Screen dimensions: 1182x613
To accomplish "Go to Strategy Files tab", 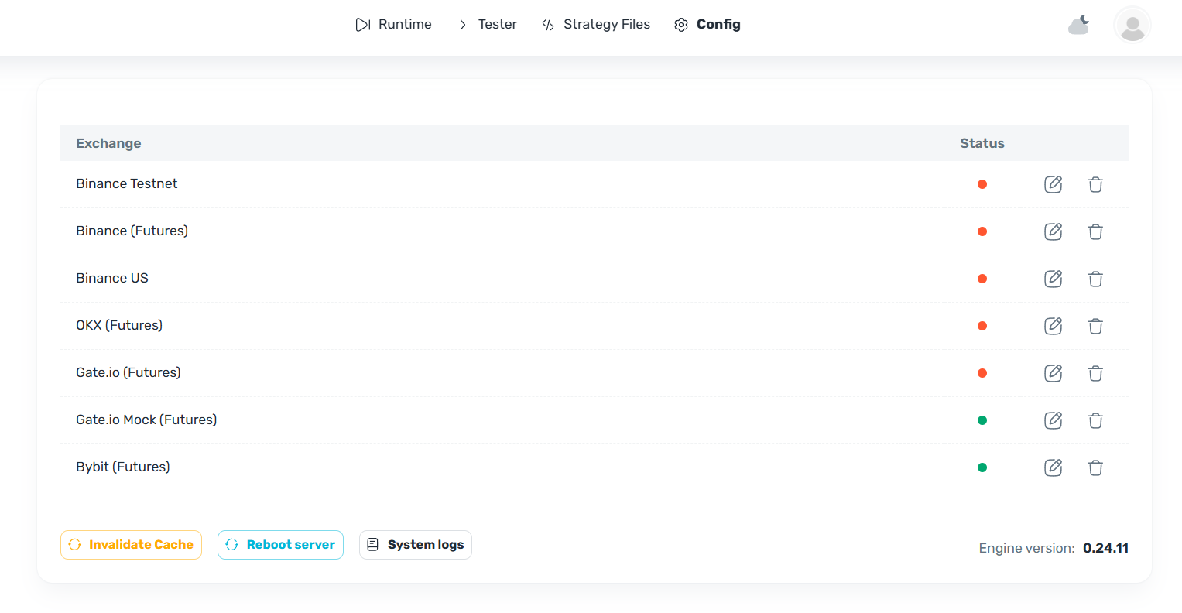I will (596, 25).
